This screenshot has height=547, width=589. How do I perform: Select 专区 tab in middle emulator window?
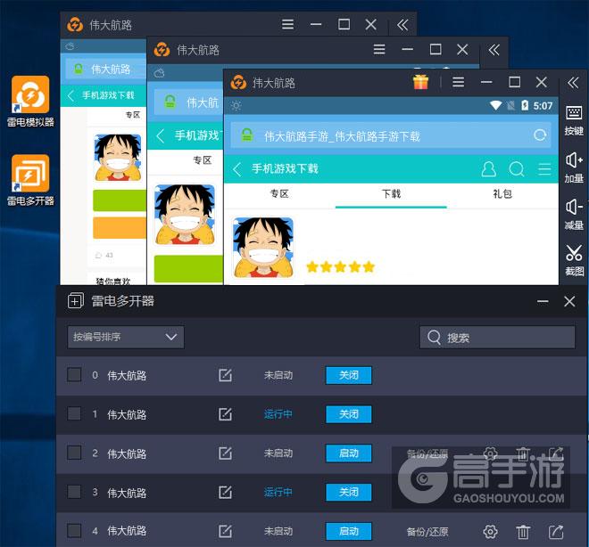pos(203,160)
